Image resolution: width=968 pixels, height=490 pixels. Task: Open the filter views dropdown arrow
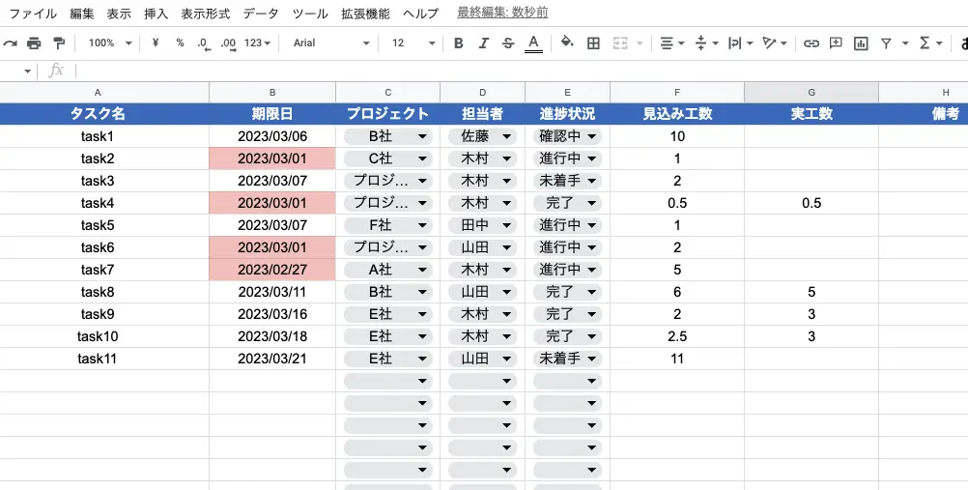click(905, 43)
